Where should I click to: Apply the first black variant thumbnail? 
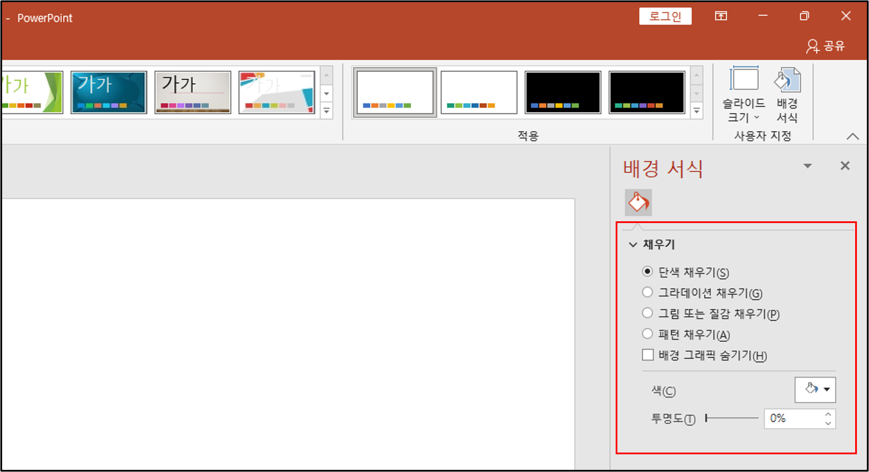coord(562,92)
